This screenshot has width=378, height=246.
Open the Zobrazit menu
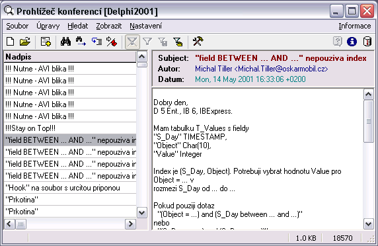coord(109,26)
